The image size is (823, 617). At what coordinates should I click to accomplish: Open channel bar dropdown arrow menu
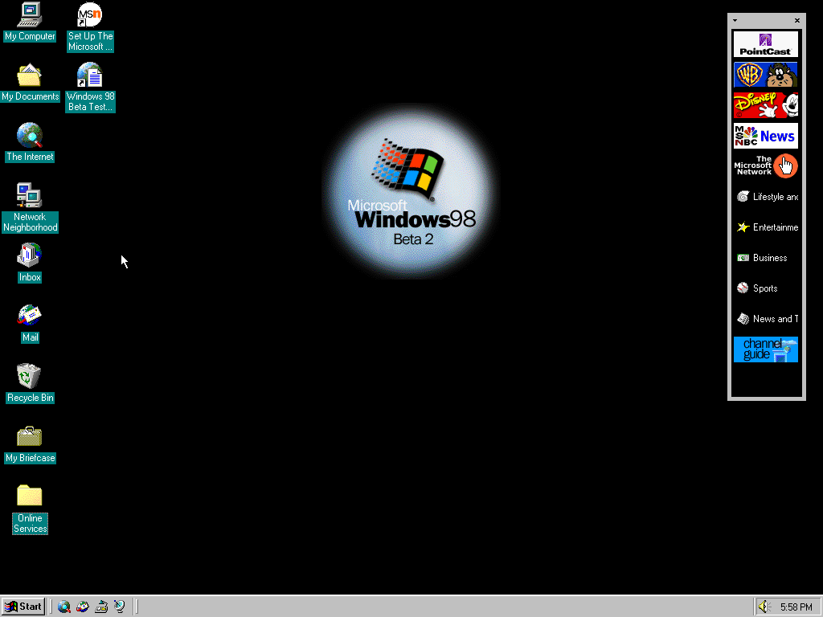click(735, 20)
